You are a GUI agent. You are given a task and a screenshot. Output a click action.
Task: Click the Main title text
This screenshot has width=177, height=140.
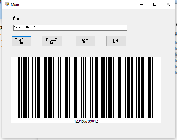pos(15,5)
